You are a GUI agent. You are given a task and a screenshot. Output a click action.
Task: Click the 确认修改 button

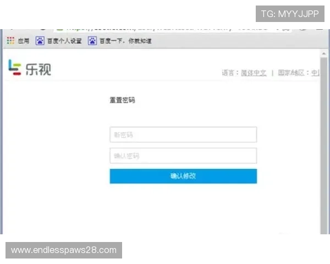point(183,176)
